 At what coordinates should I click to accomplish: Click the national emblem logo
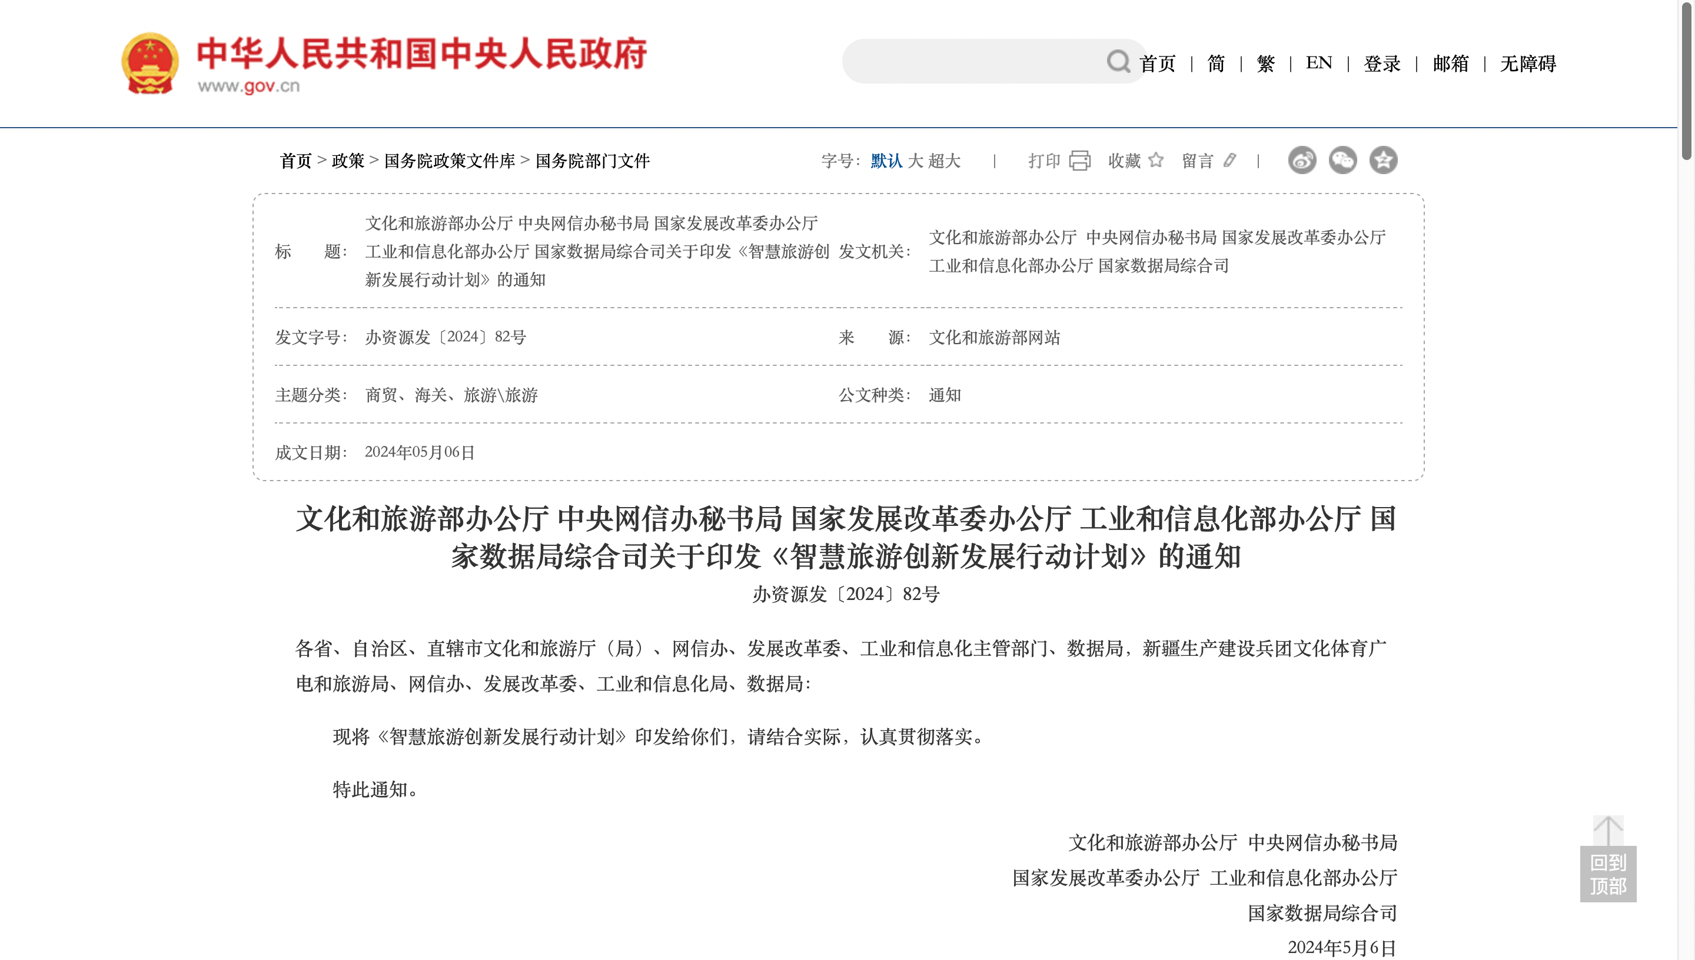click(149, 64)
